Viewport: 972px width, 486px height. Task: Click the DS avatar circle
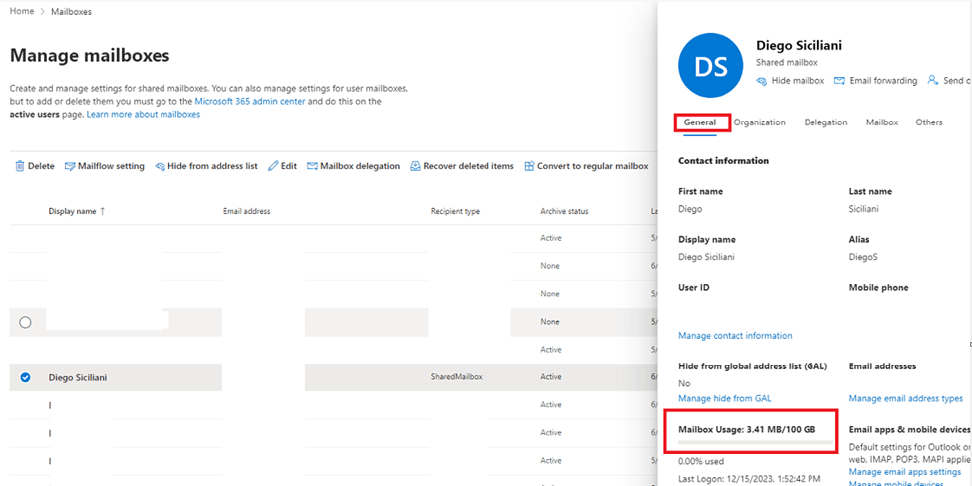tap(711, 65)
